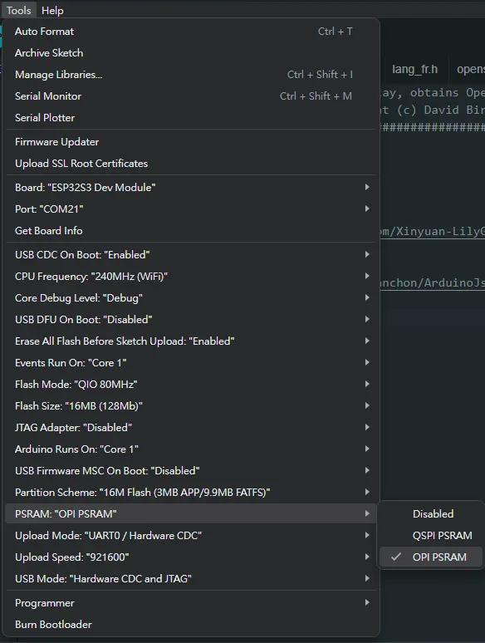Open Serial Plotter

[x=191, y=118]
